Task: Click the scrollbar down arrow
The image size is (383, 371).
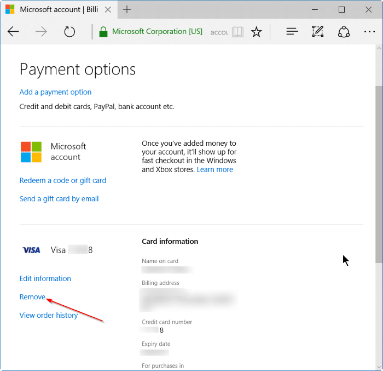Action: coord(379,367)
